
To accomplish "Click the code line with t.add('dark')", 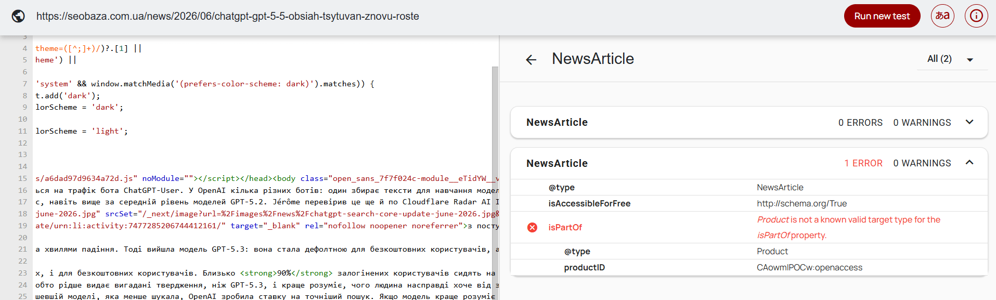I will pos(68,96).
